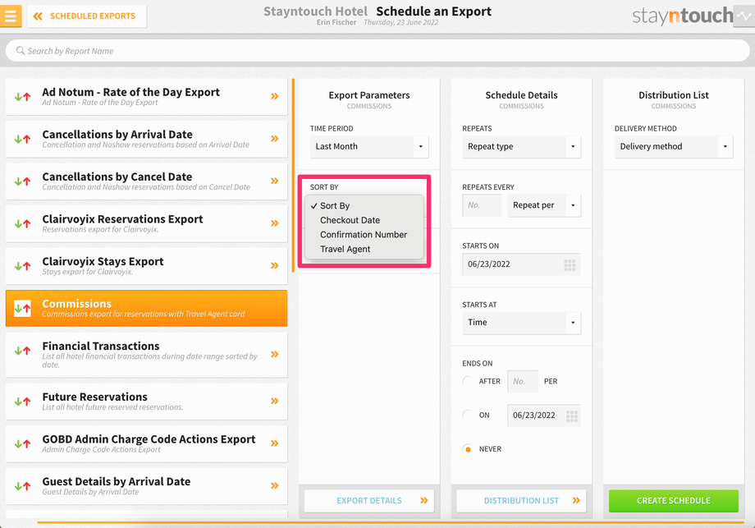
Task: Select the Future Reservations report
Action: coord(146,401)
